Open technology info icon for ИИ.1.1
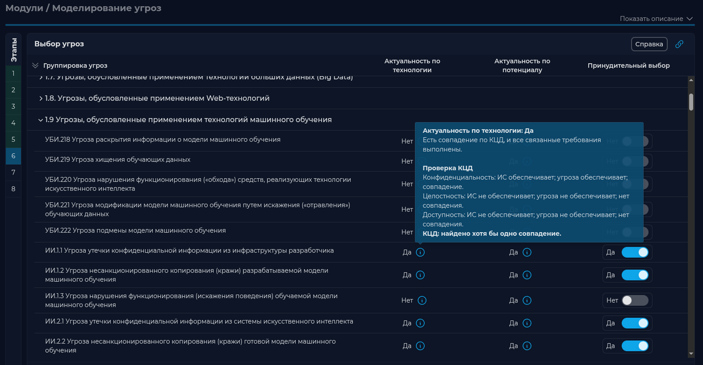The height and width of the screenshot is (365, 703). [x=420, y=252]
